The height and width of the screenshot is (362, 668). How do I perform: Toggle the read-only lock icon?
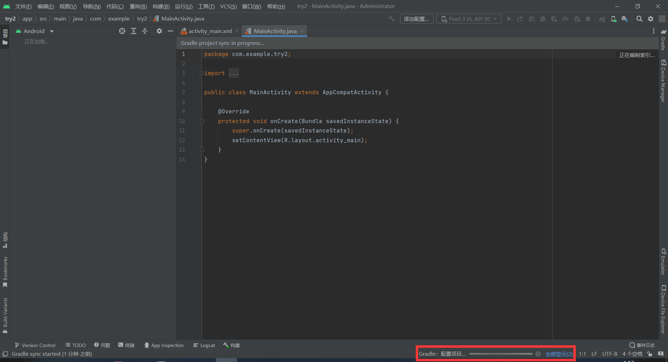[650, 354]
